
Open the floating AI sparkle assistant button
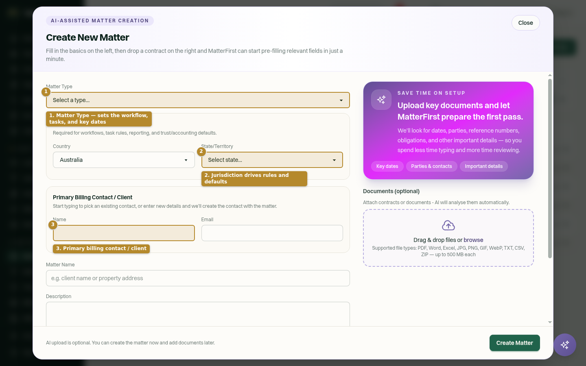tap(564, 345)
